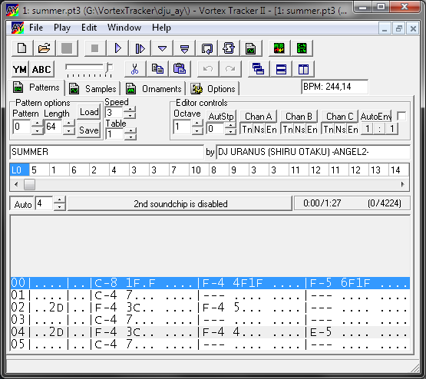The height and width of the screenshot is (379, 426).
Task: Click the Speed stepper arrows
Action: pos(130,112)
